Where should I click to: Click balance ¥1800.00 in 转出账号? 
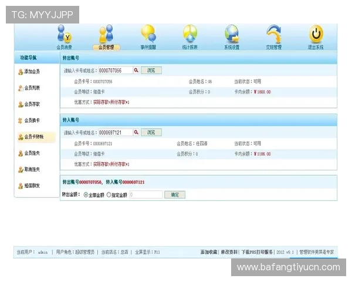point(262,92)
